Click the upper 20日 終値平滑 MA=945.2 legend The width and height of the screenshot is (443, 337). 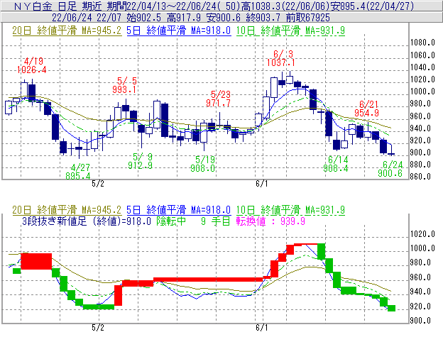(67, 31)
